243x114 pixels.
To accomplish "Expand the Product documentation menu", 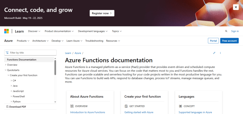I will pos(59,31).
